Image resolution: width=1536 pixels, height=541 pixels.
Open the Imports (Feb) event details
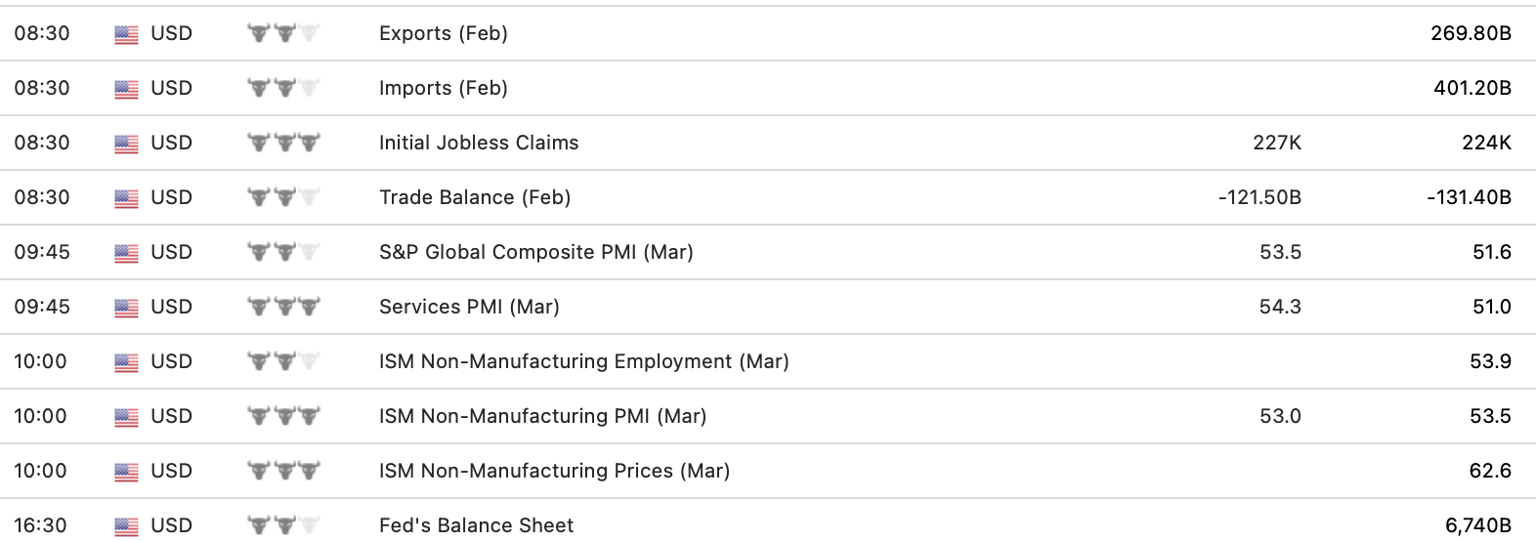click(x=443, y=88)
